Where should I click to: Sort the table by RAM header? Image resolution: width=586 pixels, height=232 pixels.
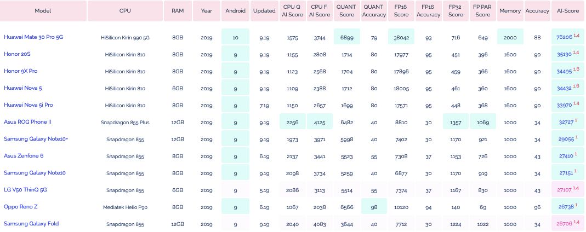(177, 11)
